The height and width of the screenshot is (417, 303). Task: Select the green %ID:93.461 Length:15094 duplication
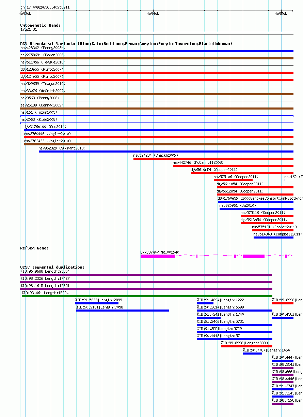(x=147, y=296)
